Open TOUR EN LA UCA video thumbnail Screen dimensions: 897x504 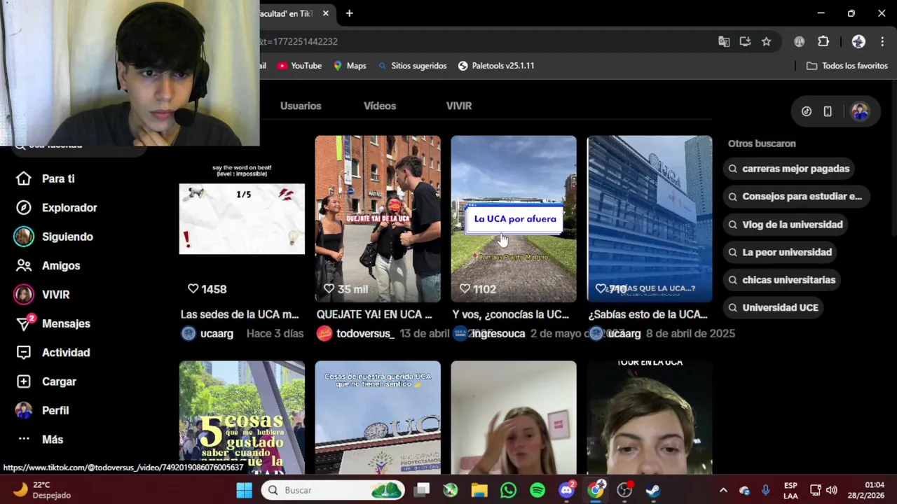tap(650, 418)
